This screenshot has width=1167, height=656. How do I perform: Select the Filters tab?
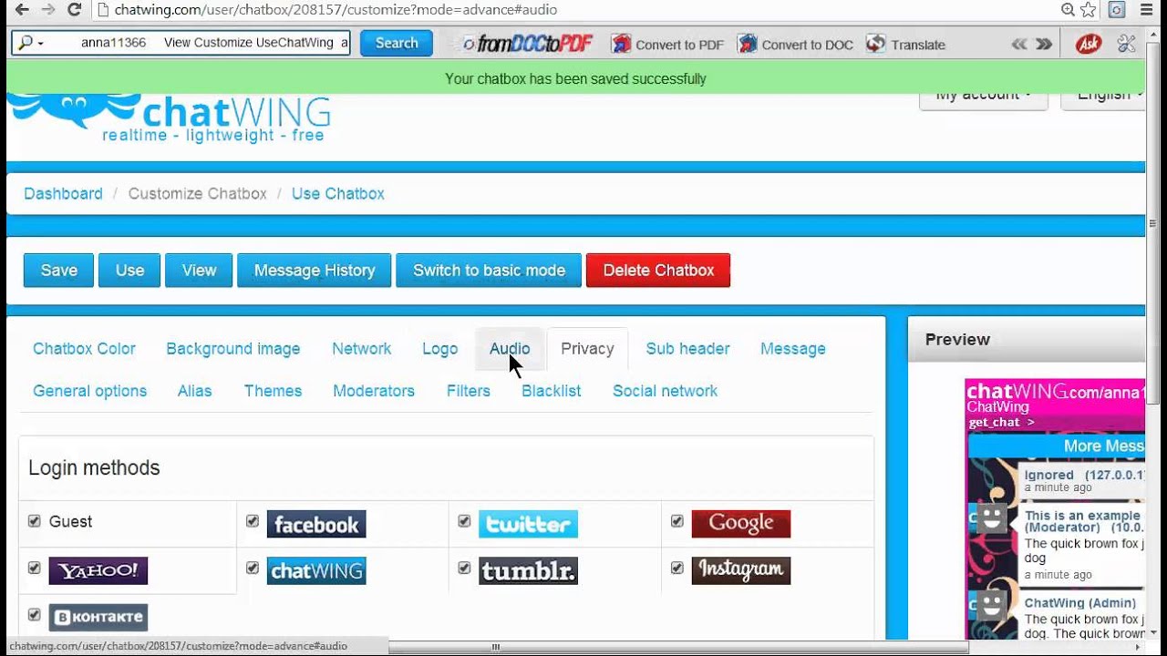(469, 391)
